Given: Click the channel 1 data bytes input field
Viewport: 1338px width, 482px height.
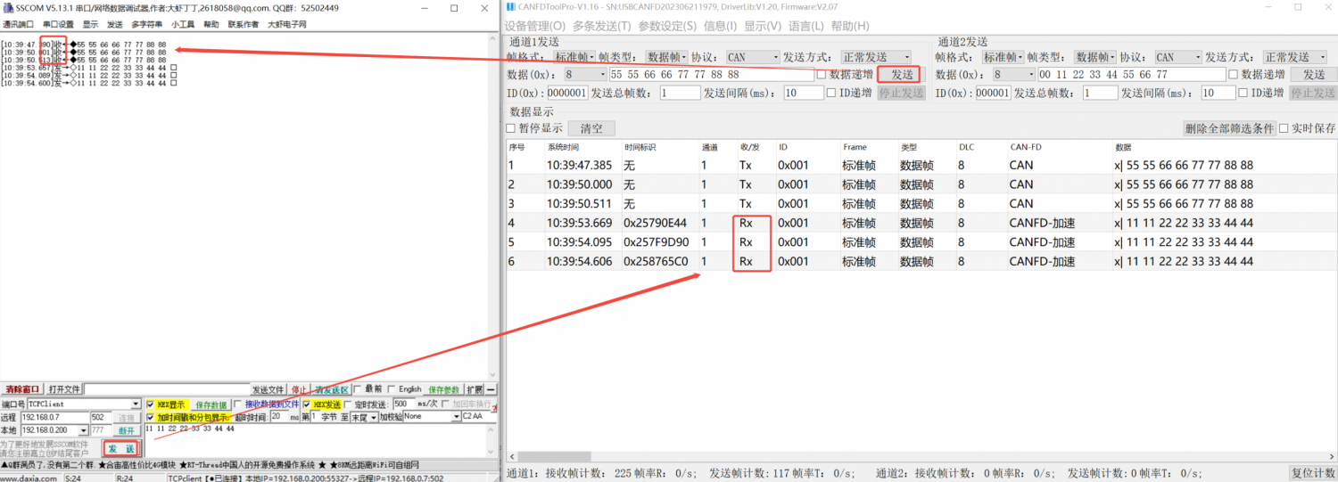Looking at the screenshot, I should pos(712,75).
